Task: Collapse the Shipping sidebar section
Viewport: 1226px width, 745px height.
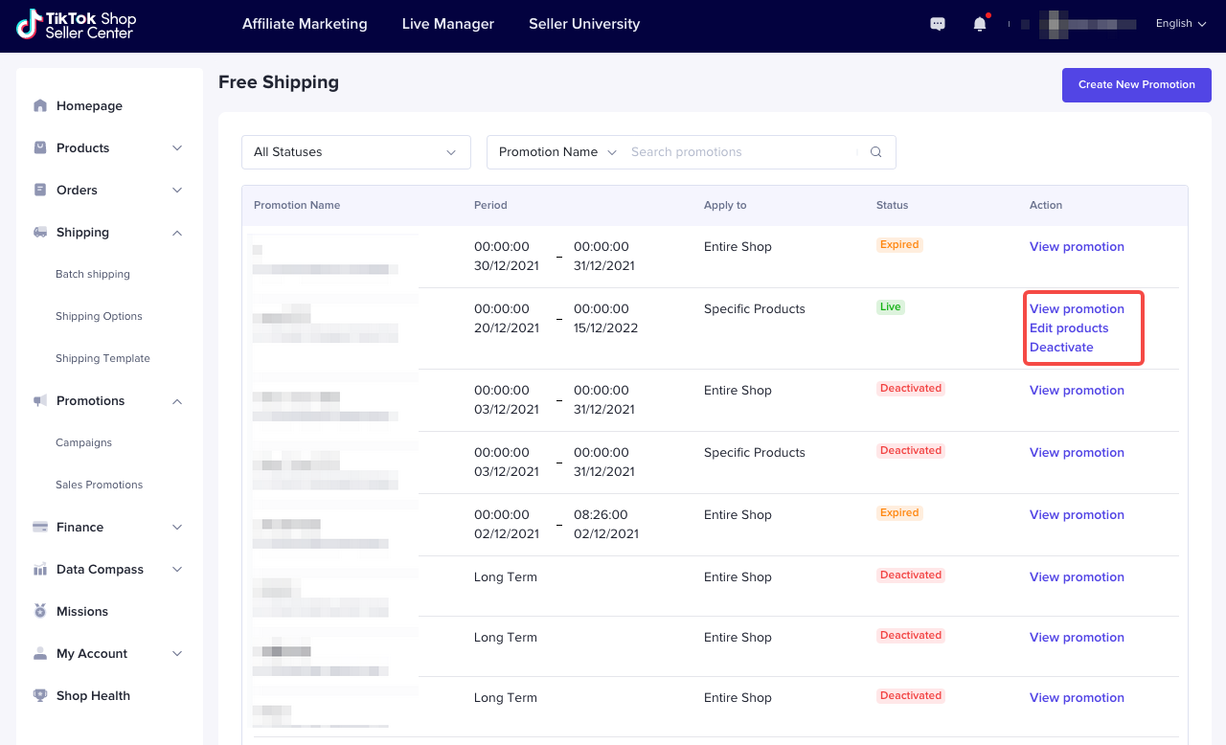Action: 177,233
